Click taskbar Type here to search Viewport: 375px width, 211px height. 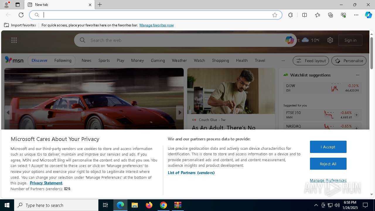coord(56,205)
